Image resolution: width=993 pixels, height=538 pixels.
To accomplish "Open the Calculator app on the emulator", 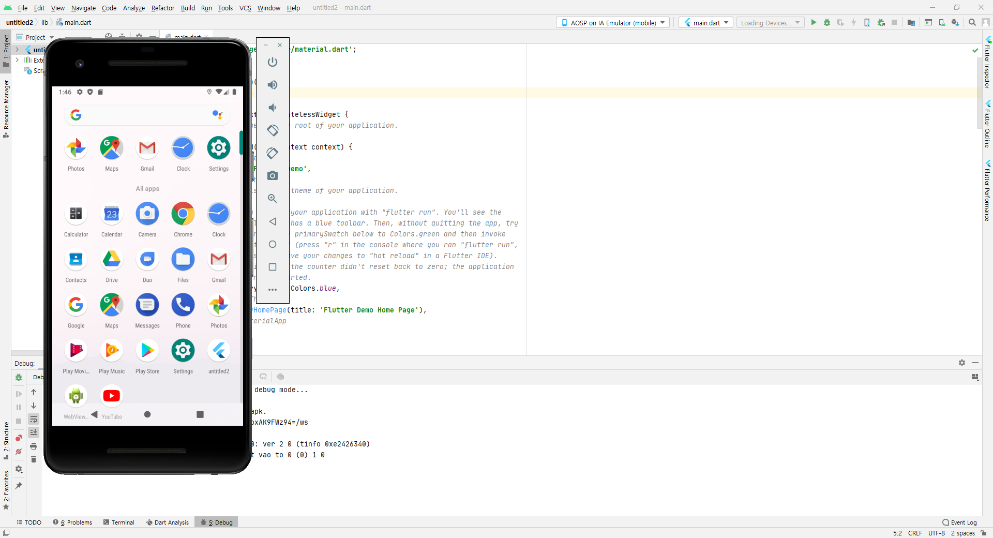I will tap(76, 220).
